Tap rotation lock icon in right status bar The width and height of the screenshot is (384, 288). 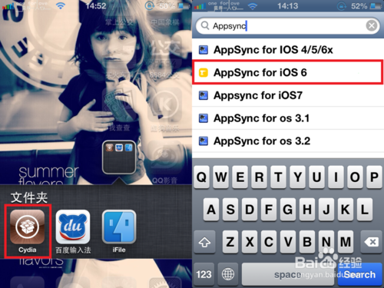pos(342,6)
